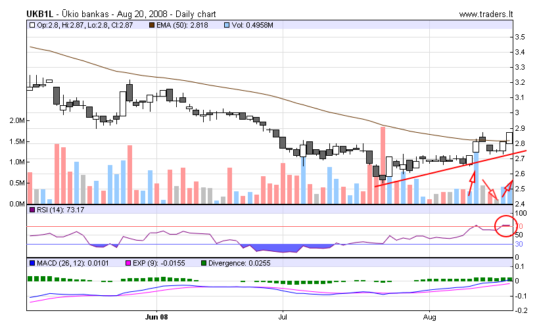Viewport: 539px width, 334px height.
Task: Click the 'Jun 08' date axis label
Action: coord(156,317)
